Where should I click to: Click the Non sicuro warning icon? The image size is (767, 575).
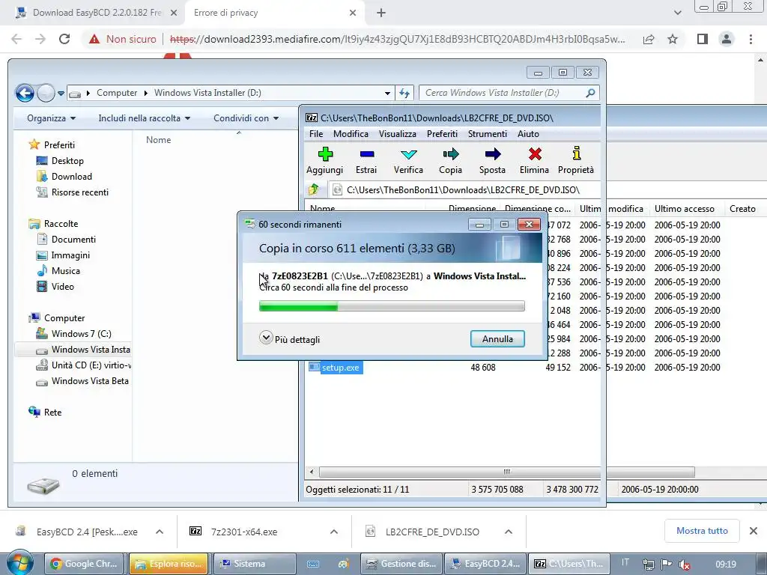pos(94,39)
